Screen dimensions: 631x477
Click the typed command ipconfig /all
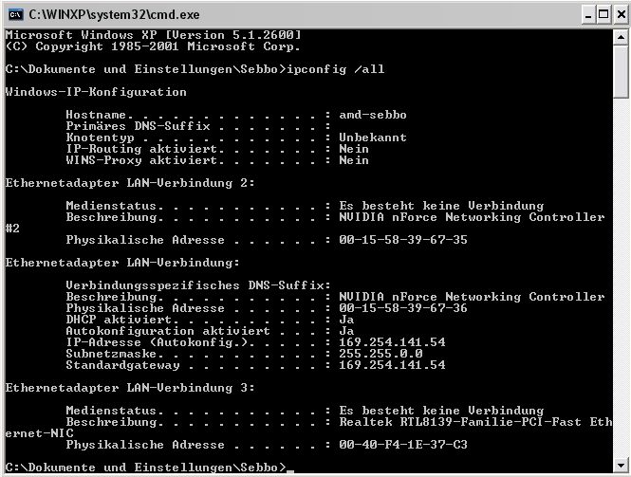pyautogui.click(x=336, y=69)
